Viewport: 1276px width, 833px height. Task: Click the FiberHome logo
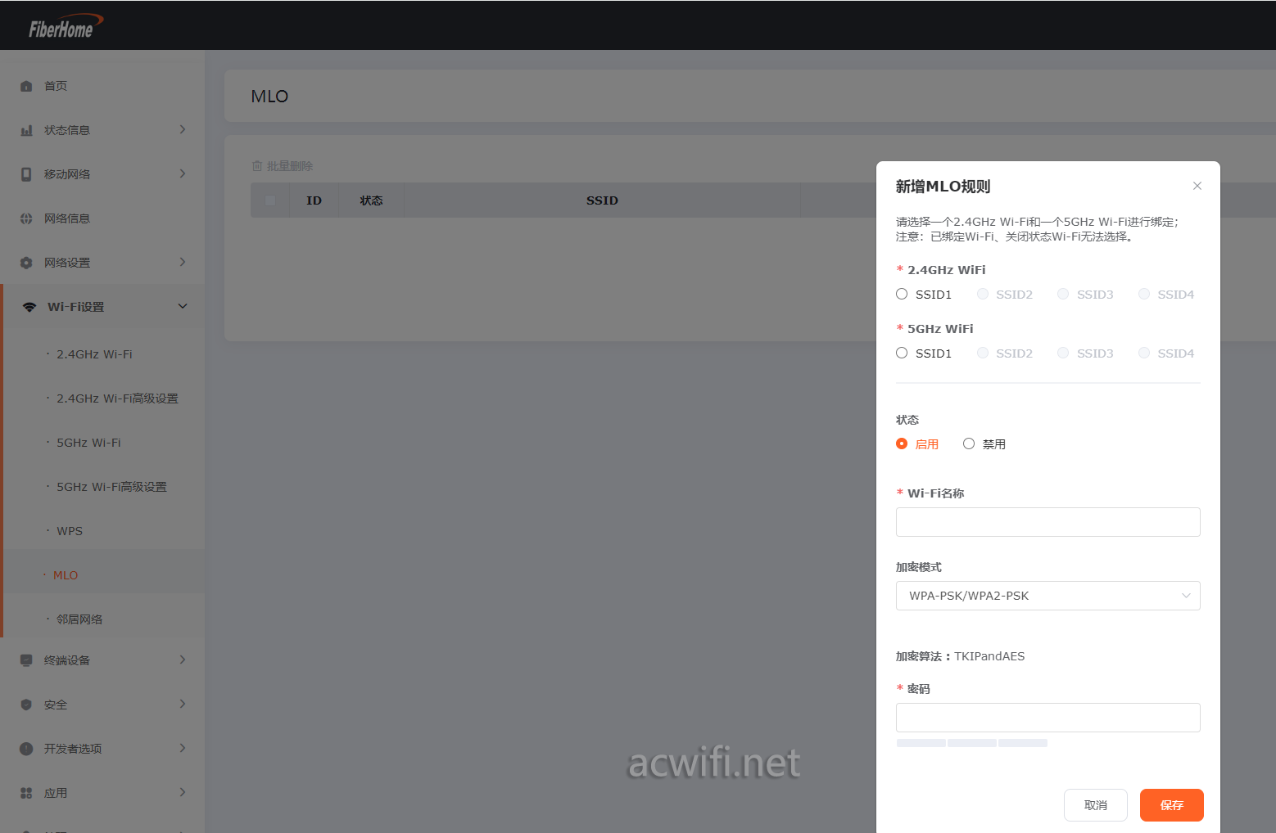(65, 26)
